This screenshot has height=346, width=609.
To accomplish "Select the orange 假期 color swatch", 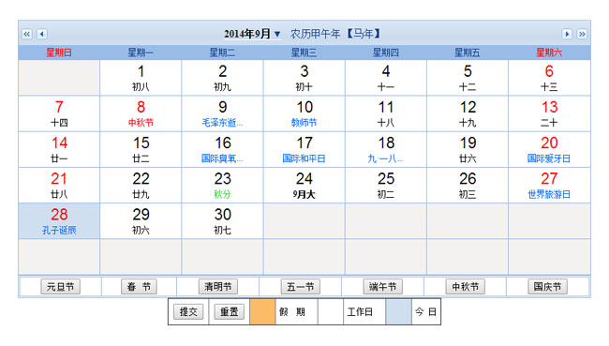I will pyautogui.click(x=262, y=312).
